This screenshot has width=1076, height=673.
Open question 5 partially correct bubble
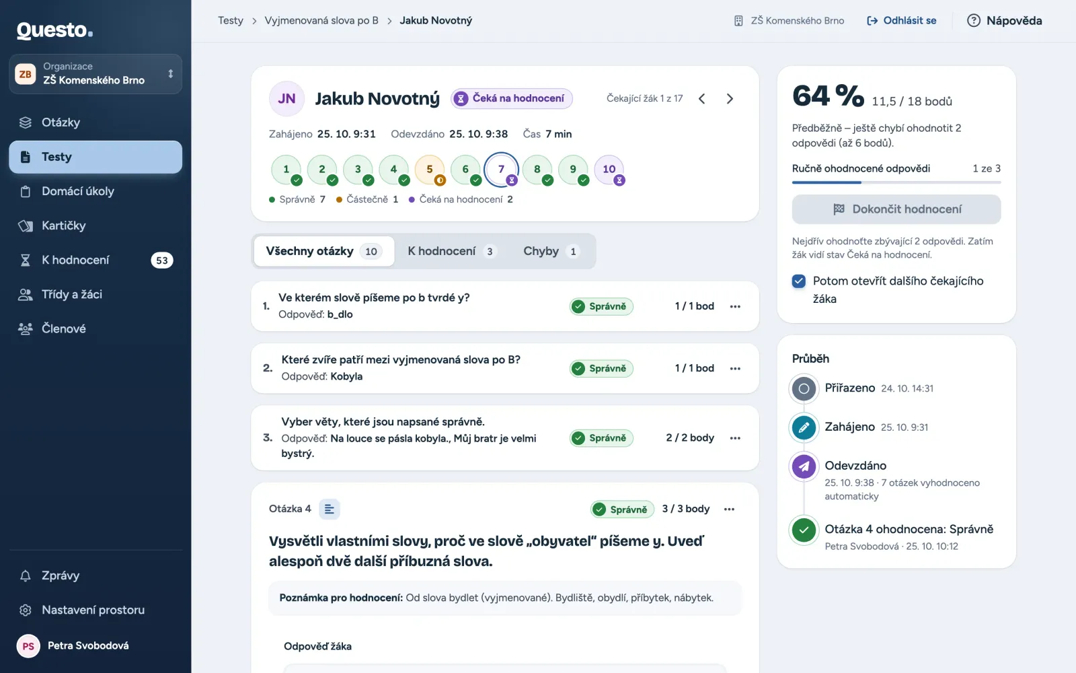pyautogui.click(x=430, y=170)
